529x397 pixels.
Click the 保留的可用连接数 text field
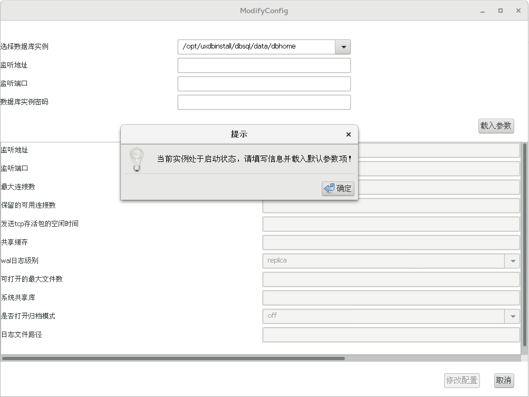pyautogui.click(x=391, y=206)
